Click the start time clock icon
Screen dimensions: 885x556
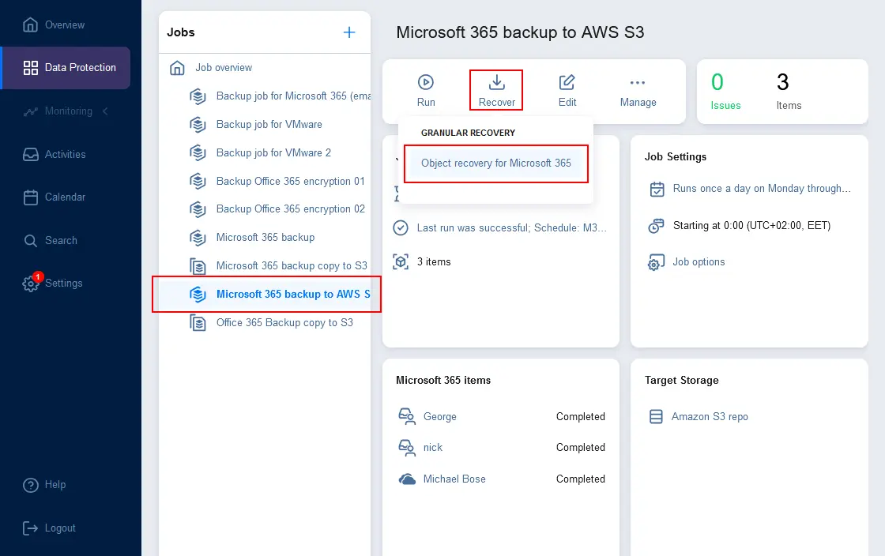pyautogui.click(x=656, y=226)
